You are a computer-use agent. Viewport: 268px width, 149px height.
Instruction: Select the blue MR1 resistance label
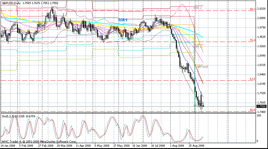[123, 20]
